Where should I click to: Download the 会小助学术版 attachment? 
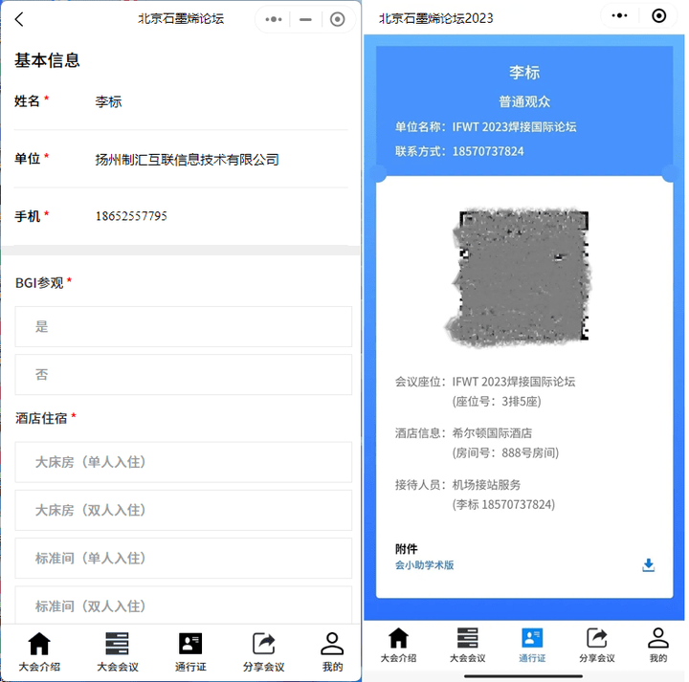(648, 565)
